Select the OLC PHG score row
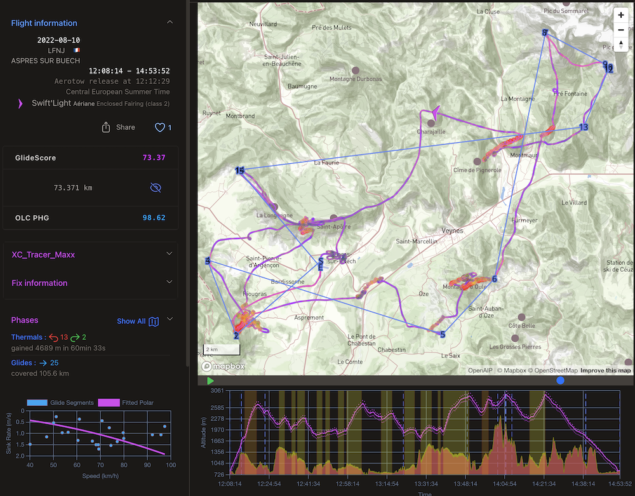Screen dimensions: 635x496 point(91,218)
